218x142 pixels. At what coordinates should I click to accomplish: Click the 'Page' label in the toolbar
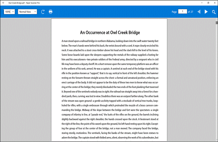pos(174,12)
